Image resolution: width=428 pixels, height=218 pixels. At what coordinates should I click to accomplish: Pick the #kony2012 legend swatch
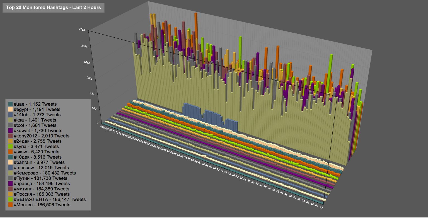pyautogui.click(x=10, y=136)
